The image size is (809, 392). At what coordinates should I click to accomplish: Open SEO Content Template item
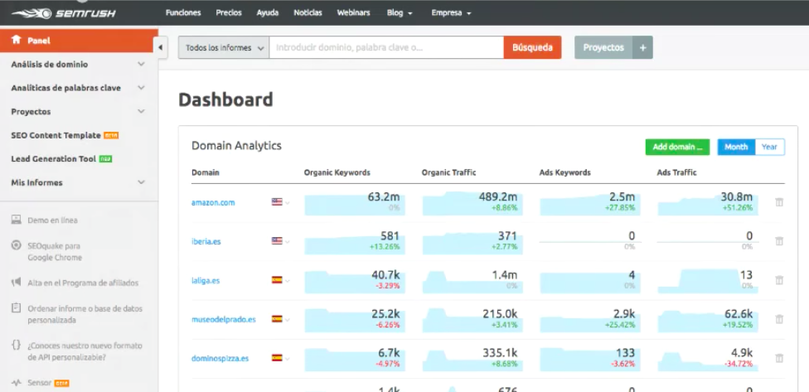tap(56, 135)
